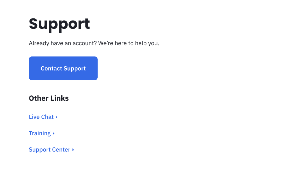The image size is (297, 170).
Task: Open the Live Chat link
Action: tap(41, 117)
